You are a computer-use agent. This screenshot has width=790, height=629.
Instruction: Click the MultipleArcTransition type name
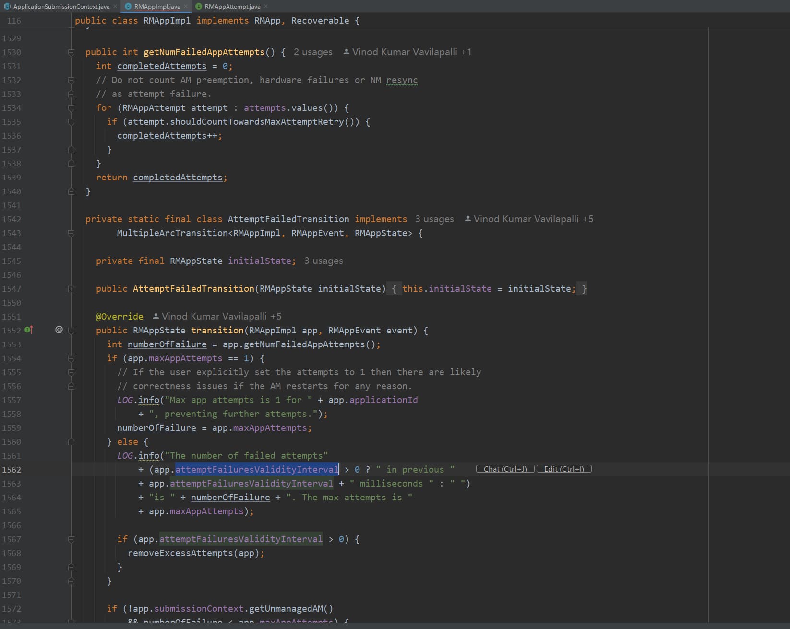point(173,233)
